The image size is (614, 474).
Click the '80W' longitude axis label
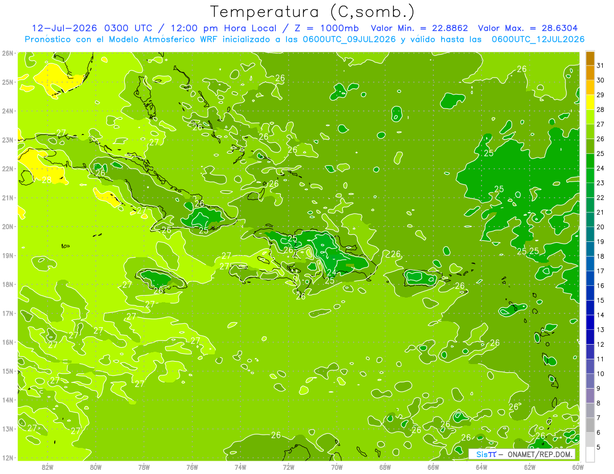tap(96, 467)
